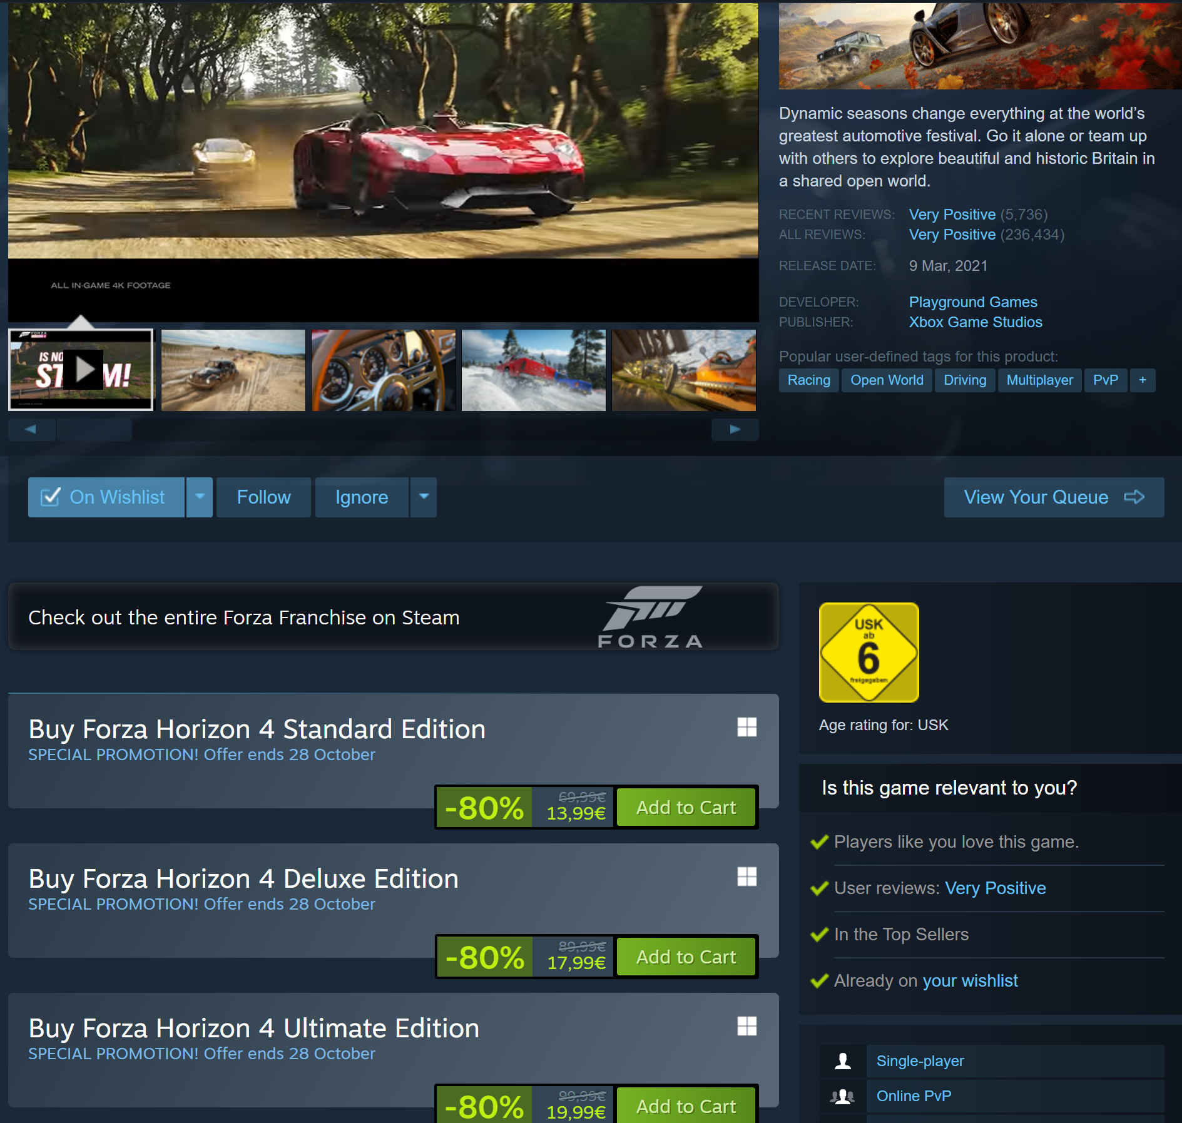
Task: Open the Forza Franchise banner
Action: pos(393,617)
